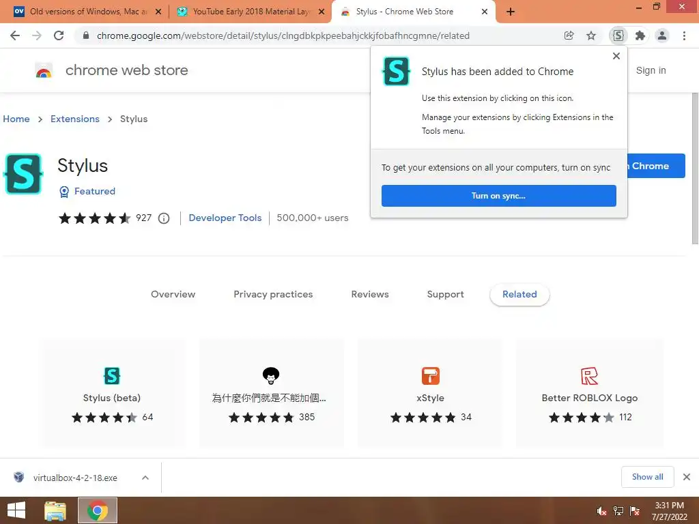Open the Chrome profile avatar
The width and height of the screenshot is (699, 524).
[662, 35]
